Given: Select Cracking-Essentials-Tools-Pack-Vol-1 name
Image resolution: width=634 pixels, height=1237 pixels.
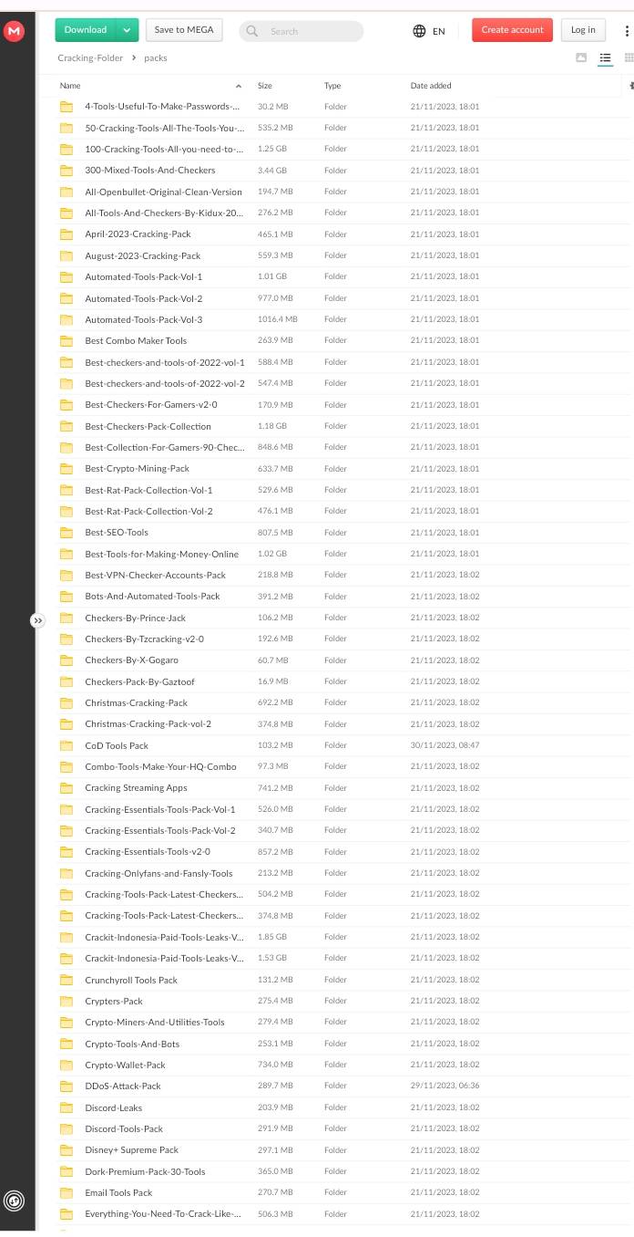Looking at the screenshot, I should point(159,809).
